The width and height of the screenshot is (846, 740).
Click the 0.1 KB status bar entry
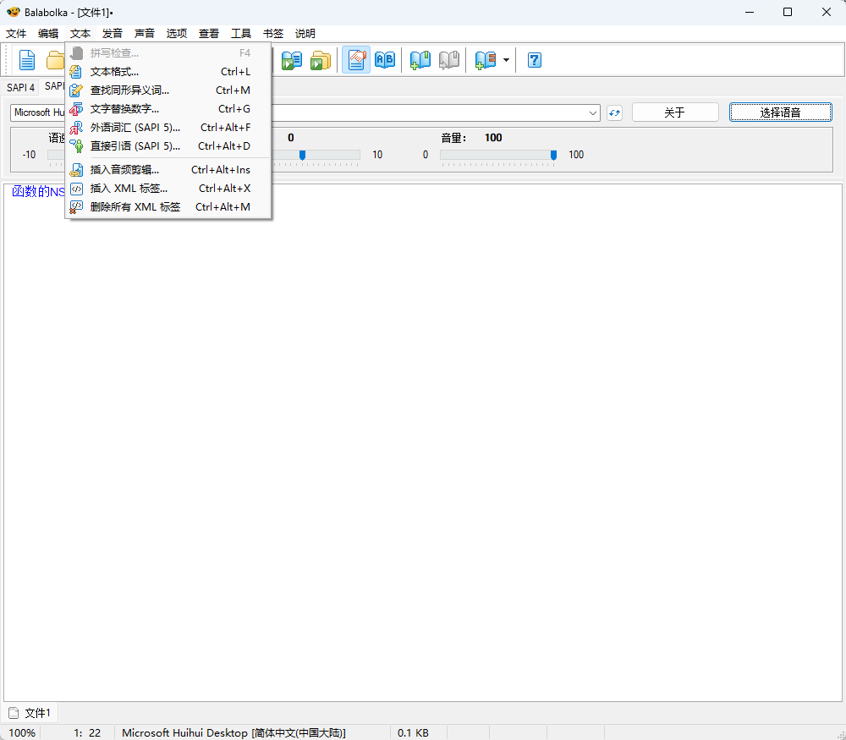pyautogui.click(x=414, y=732)
